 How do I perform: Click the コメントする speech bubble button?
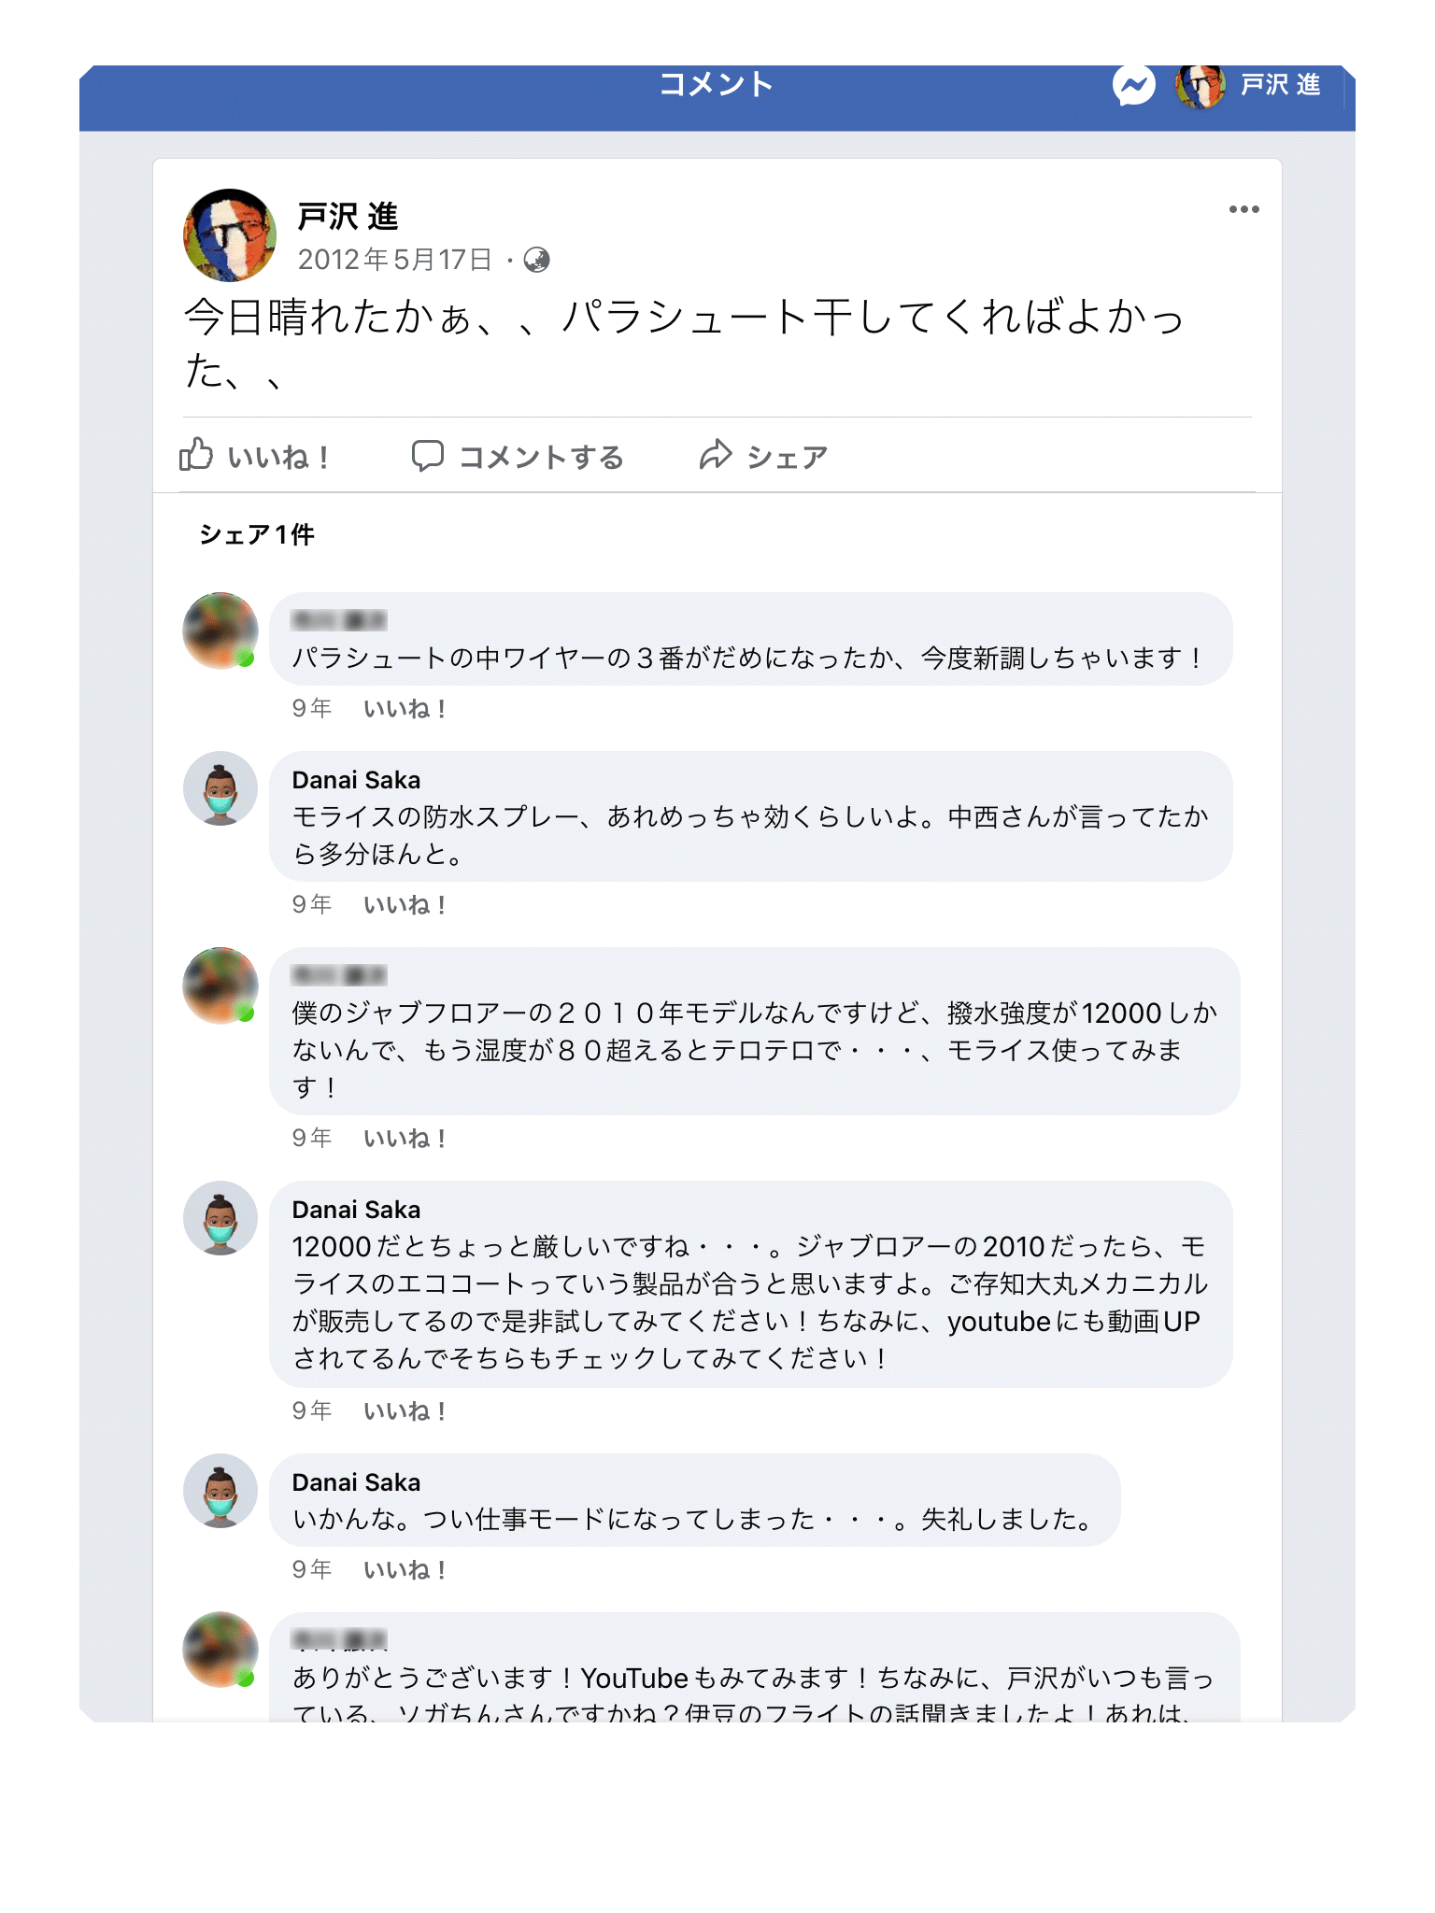click(518, 456)
